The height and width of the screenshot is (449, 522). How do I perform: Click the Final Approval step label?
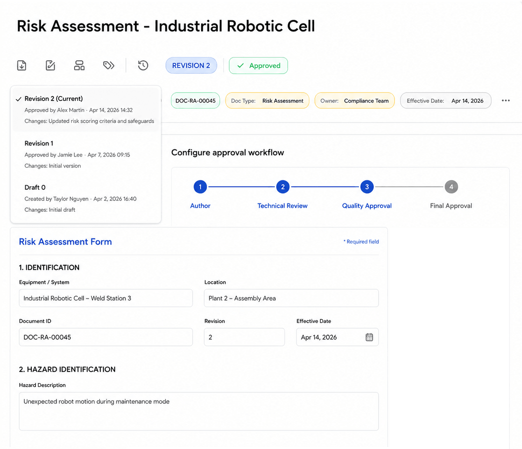click(x=451, y=206)
